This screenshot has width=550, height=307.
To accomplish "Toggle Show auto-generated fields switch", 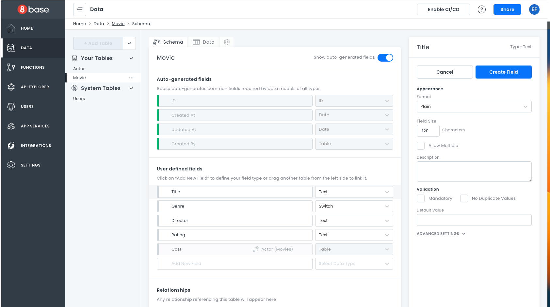I will click(385, 58).
